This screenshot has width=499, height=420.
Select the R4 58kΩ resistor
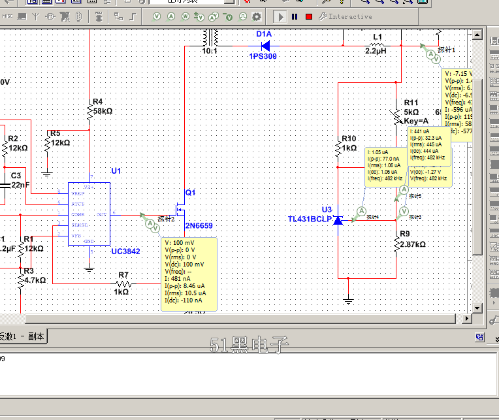point(89,111)
